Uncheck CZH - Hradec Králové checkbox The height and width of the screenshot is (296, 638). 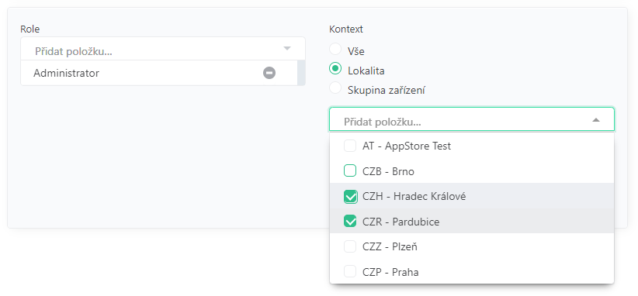(350, 197)
